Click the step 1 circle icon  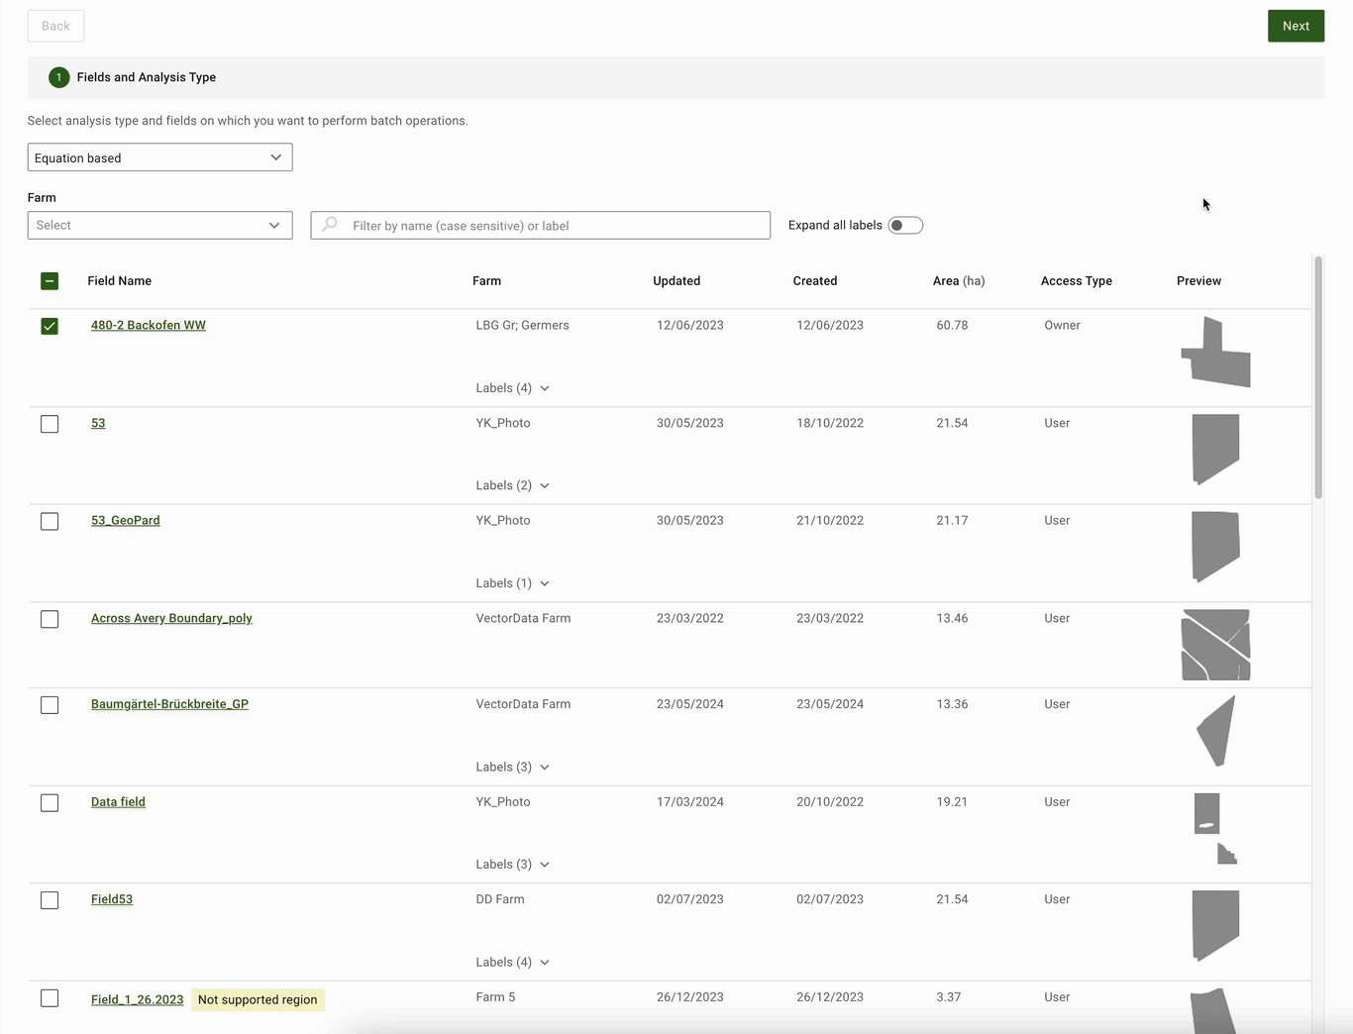tap(58, 77)
